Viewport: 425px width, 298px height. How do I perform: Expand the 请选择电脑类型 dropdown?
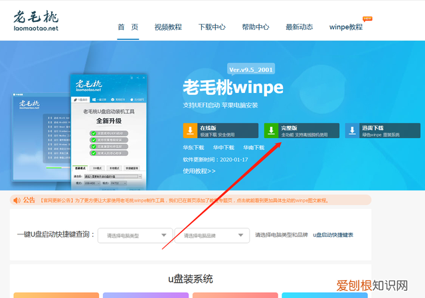pos(135,236)
